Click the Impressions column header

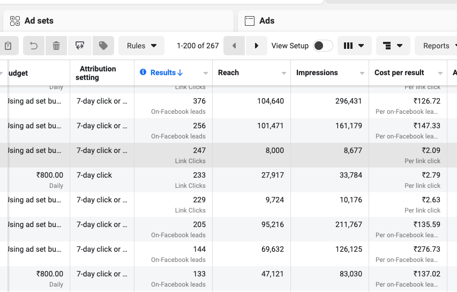point(317,72)
